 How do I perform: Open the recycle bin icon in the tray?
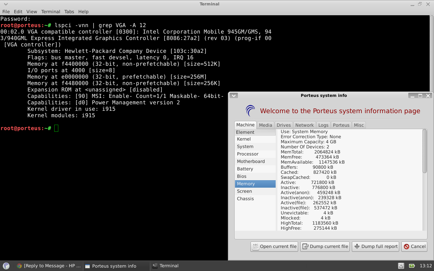(401, 266)
